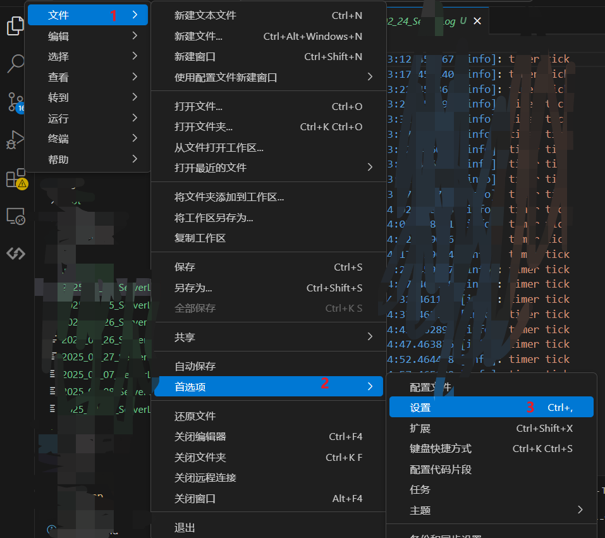Open Extensions view with warning badge
This screenshot has height=538, width=605.
(15, 179)
